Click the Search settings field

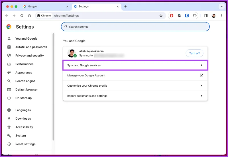tap(135, 26)
